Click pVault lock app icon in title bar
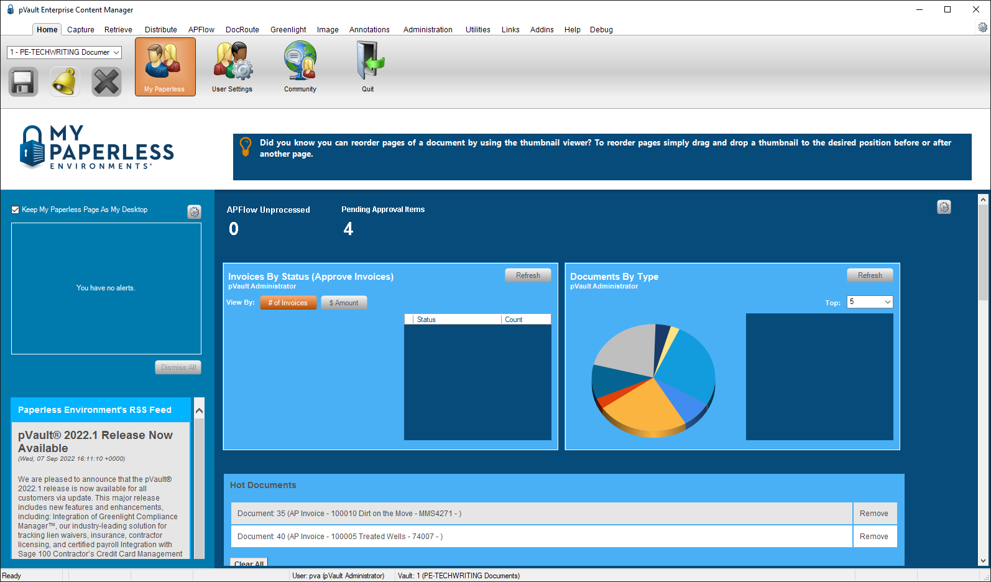The width and height of the screenshot is (991, 582). (10, 9)
